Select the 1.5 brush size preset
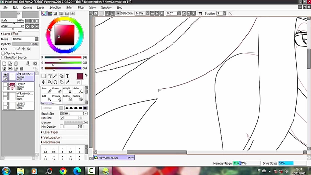The height and width of the screenshot is (175, 311). (71, 150)
